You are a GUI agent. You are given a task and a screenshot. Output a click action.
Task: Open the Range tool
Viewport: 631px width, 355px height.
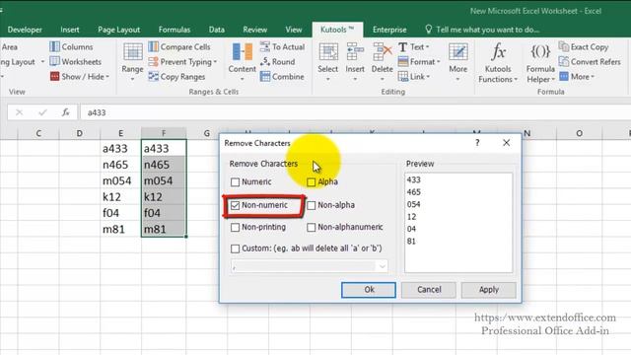[x=133, y=61]
